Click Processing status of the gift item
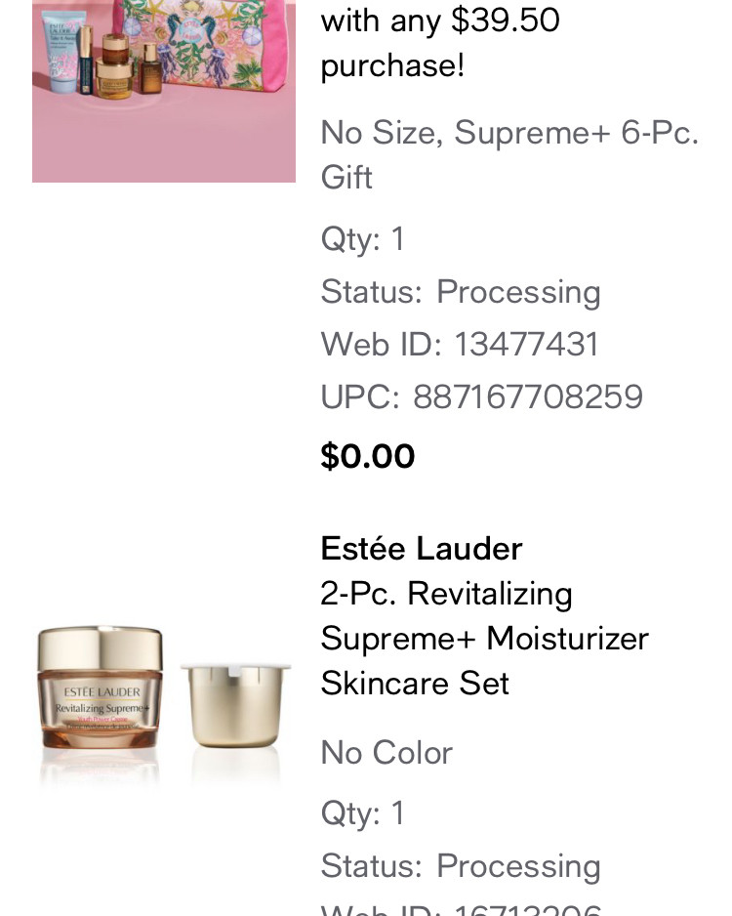The image size is (732, 916). click(518, 292)
